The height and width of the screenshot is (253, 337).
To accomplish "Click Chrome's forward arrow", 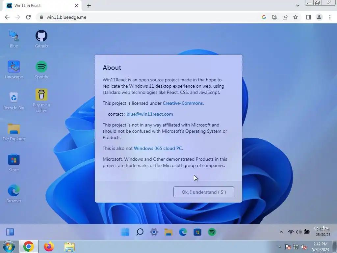I will tap(18, 17).
